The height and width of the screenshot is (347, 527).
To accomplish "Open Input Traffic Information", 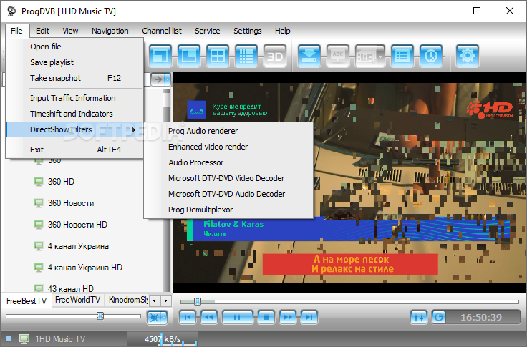I will coord(74,98).
